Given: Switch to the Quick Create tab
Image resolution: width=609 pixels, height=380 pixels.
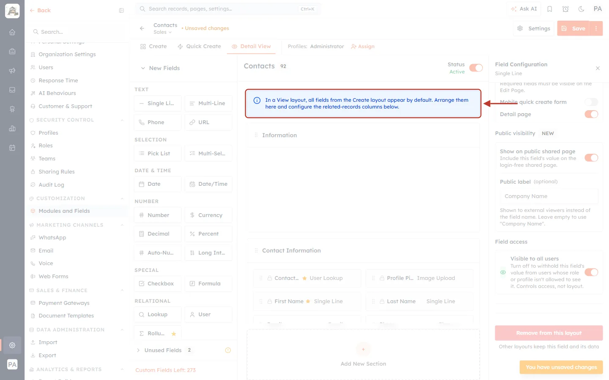Looking at the screenshot, I should [x=199, y=46].
